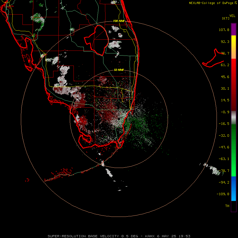Click the -32.0 velocity scale label
Image resolution: width=238 pixels, height=238 pixels.
point(224,136)
